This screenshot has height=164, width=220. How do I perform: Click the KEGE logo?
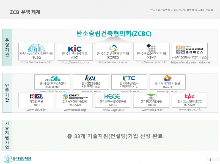[x=112, y=96]
